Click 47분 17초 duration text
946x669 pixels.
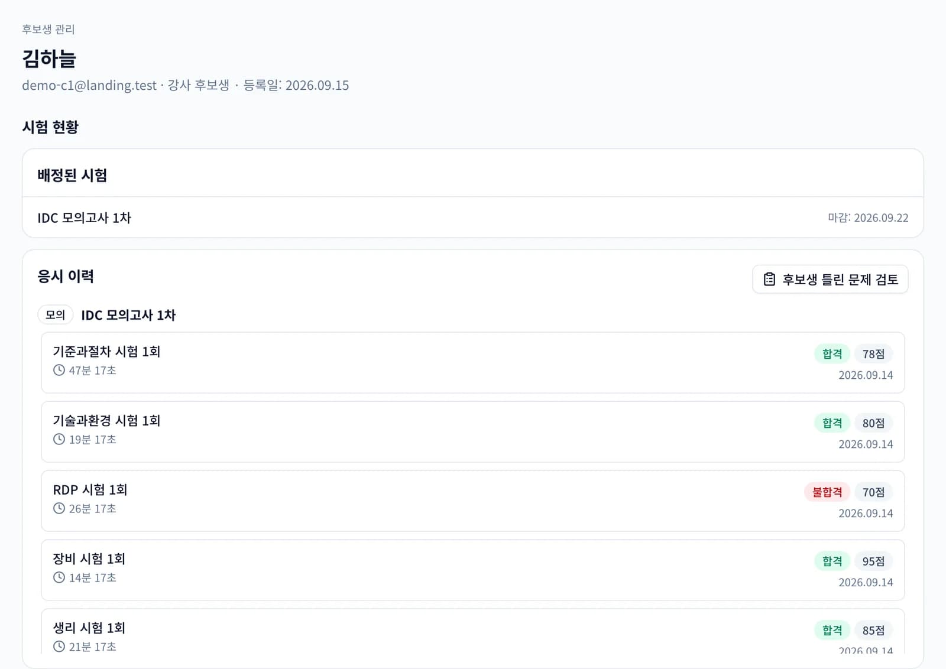click(x=93, y=371)
